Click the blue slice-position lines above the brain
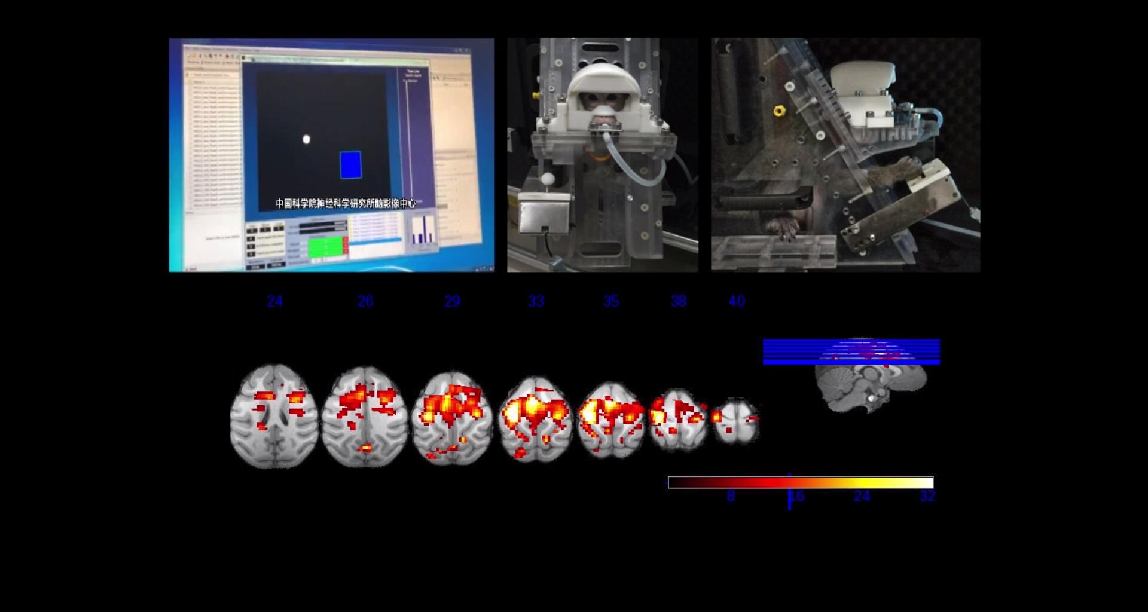Screen dimensions: 1148x612 pyautogui.click(x=851, y=351)
